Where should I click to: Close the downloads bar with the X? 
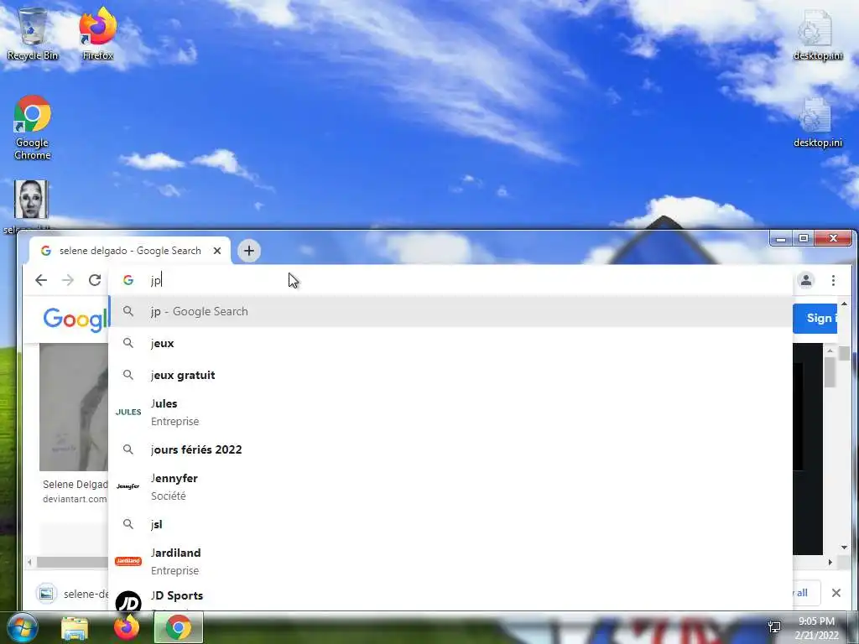[x=836, y=593]
